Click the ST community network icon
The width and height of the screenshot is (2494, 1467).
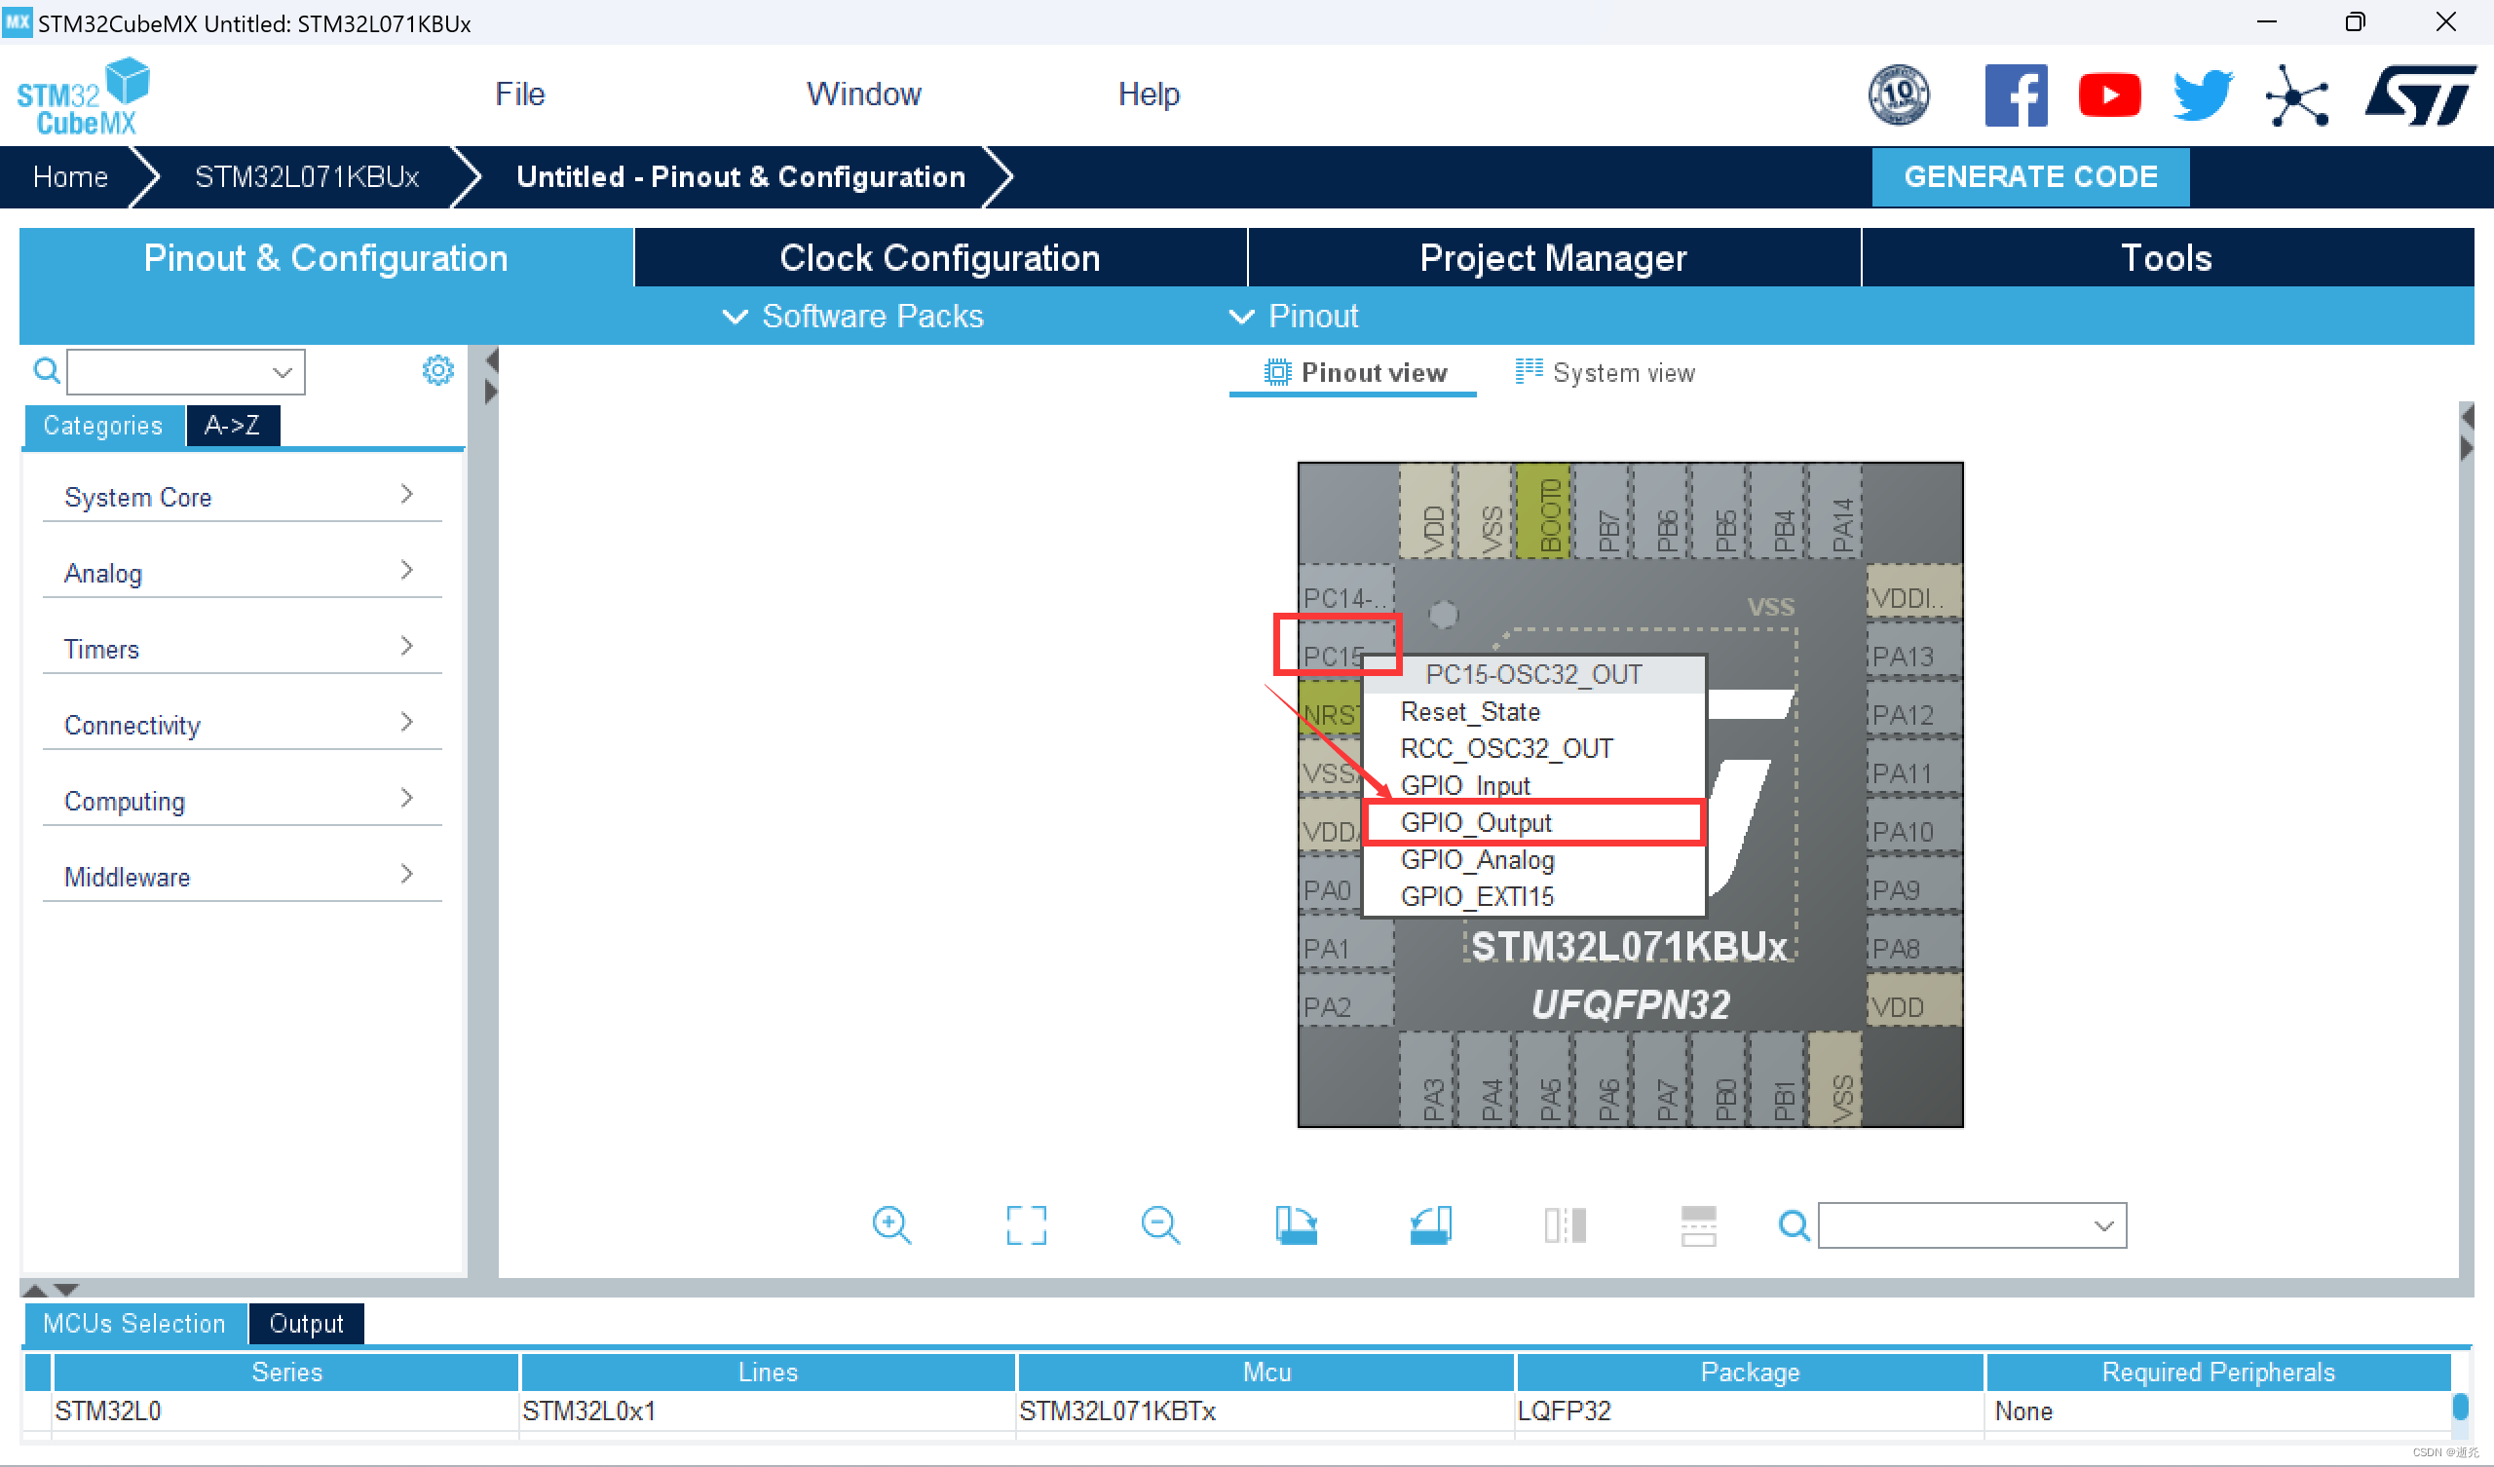click(x=2296, y=96)
